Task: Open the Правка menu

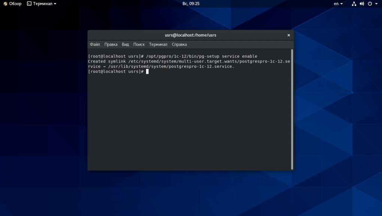Action: click(111, 44)
